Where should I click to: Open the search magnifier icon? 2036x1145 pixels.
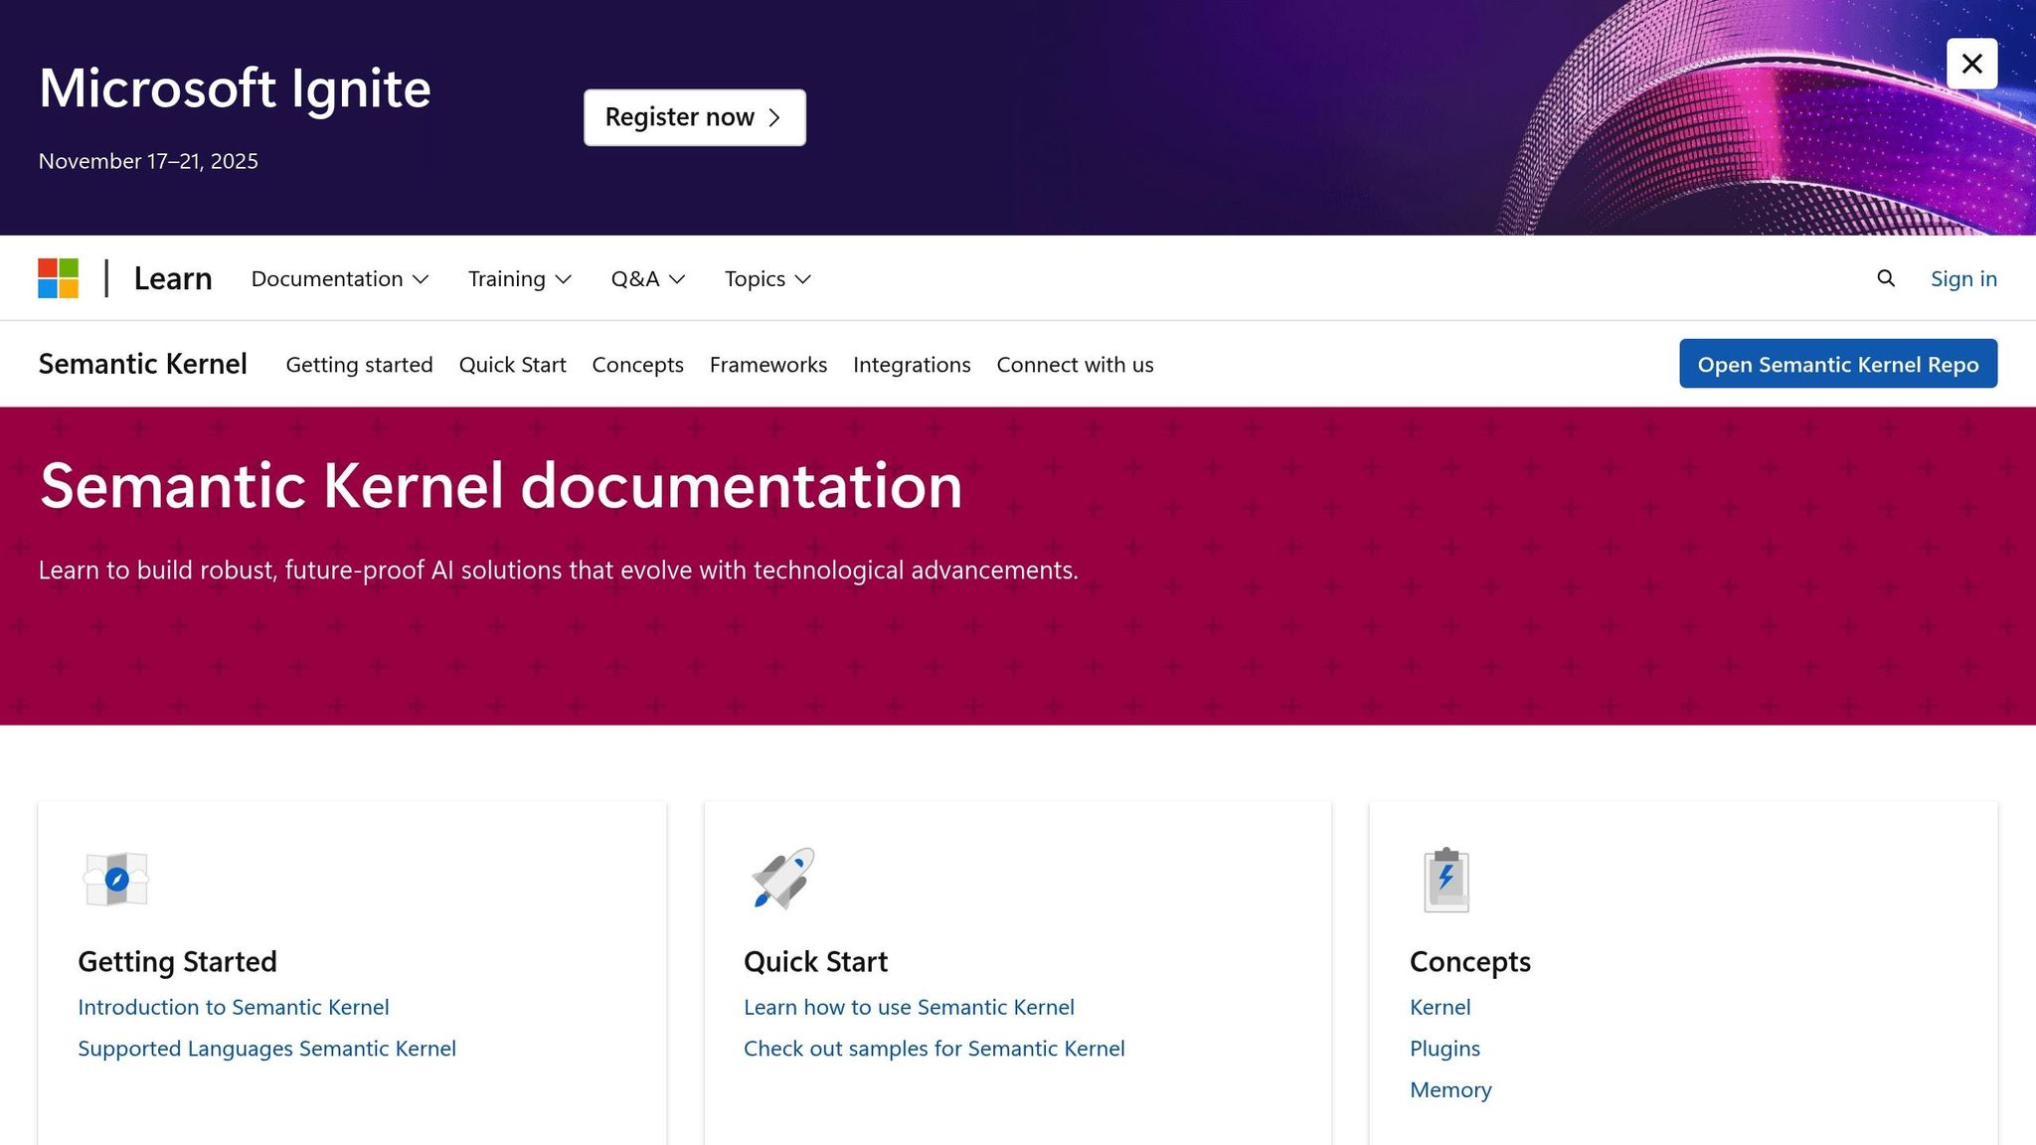click(1886, 278)
